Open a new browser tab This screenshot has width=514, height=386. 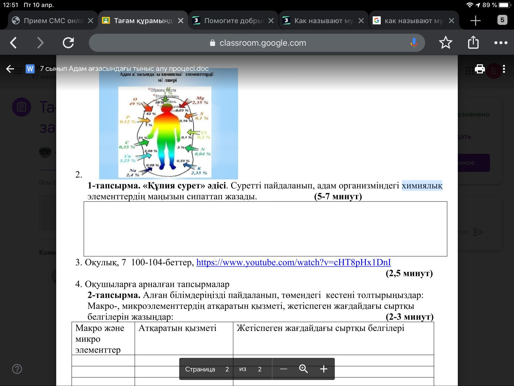point(475,21)
